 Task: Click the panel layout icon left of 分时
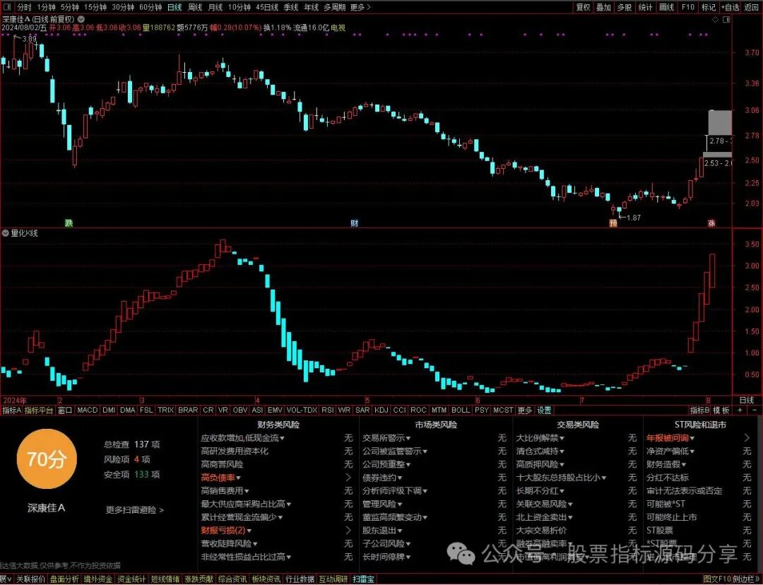8,7
